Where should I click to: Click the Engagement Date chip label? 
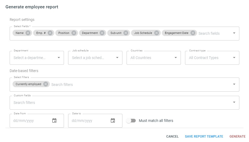[177, 33]
